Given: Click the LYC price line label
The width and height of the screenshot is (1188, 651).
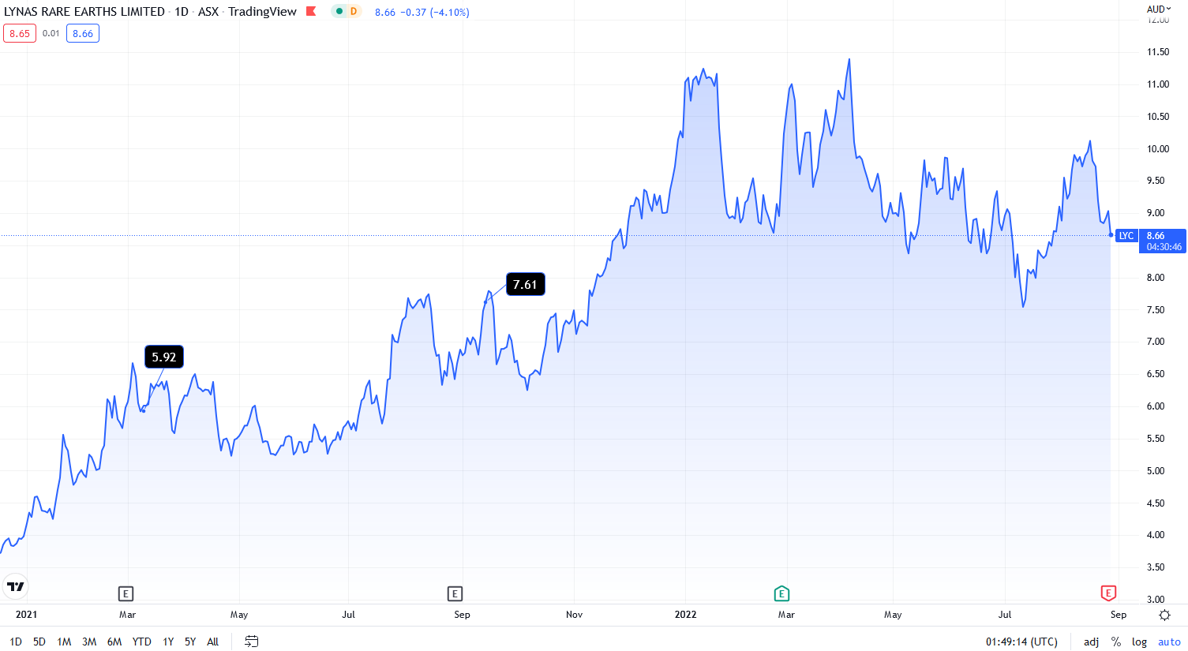Looking at the screenshot, I should point(1126,236).
